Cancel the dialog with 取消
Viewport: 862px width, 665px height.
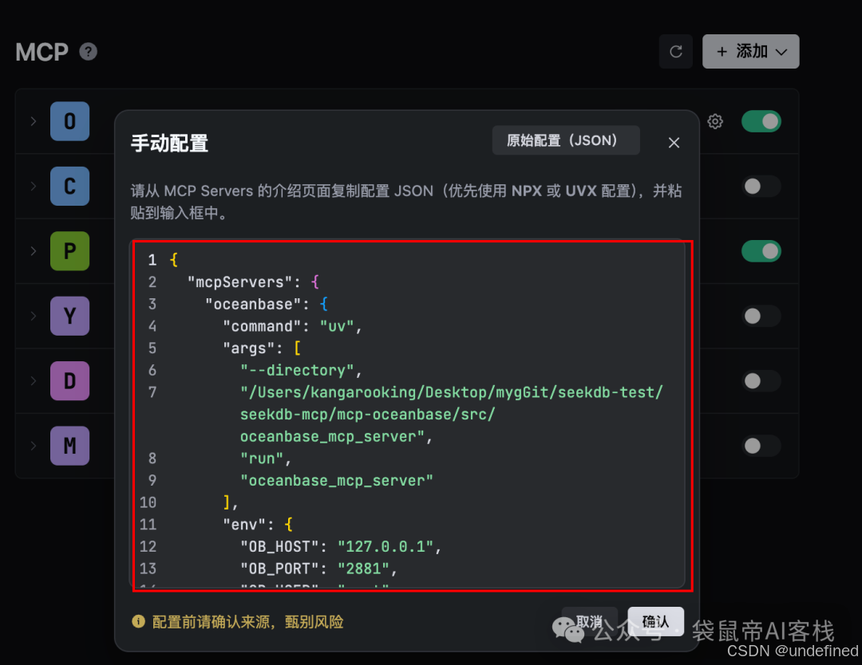(589, 620)
